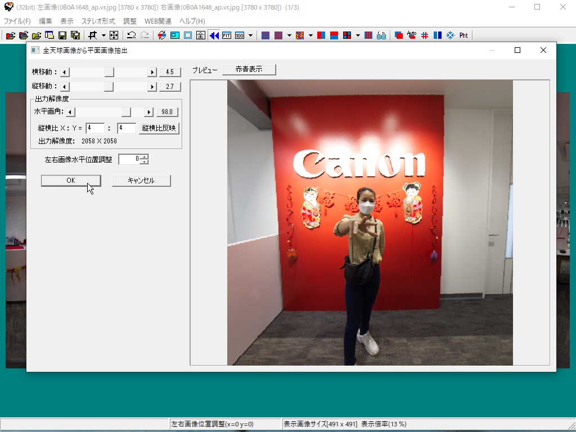Viewport: 576px width, 432px height.
Task: Click the four-way arrows move icon
Action: coord(114,35)
